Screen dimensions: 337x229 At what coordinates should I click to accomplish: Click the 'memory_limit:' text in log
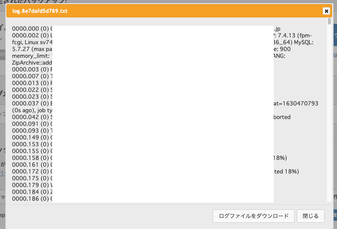tap(31, 56)
